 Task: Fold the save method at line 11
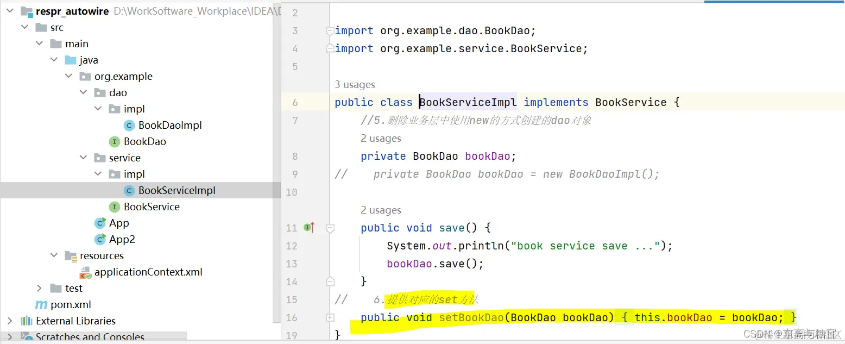[330, 229]
